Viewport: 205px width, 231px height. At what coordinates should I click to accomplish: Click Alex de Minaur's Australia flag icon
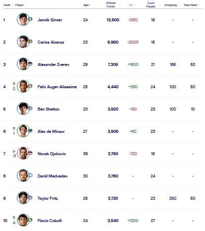point(30,130)
